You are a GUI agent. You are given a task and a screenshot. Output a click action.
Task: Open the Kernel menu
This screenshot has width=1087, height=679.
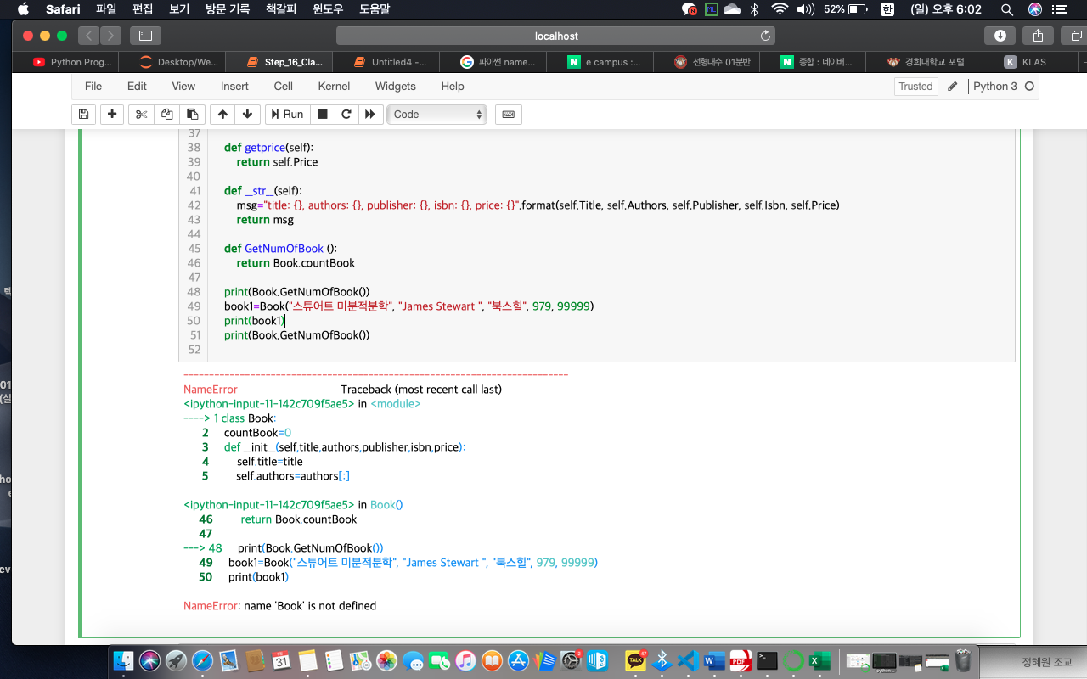point(334,87)
